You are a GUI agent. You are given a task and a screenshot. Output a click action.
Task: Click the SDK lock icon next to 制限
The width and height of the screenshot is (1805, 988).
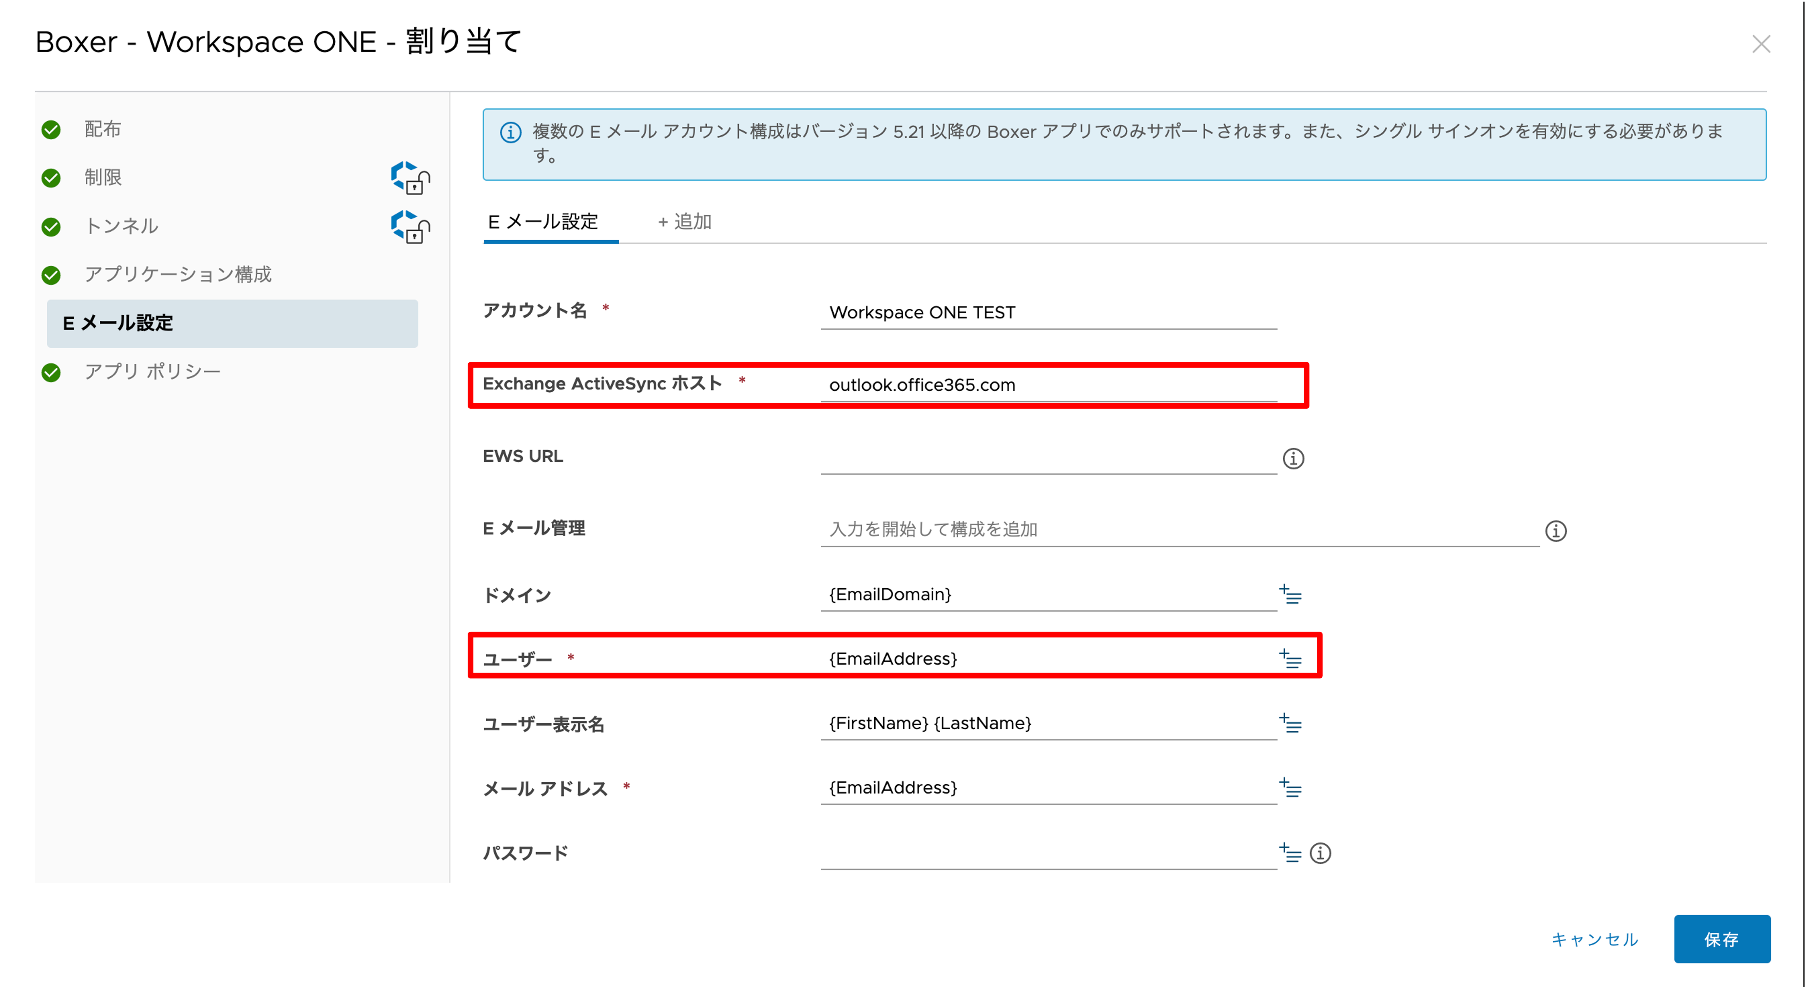[411, 178]
